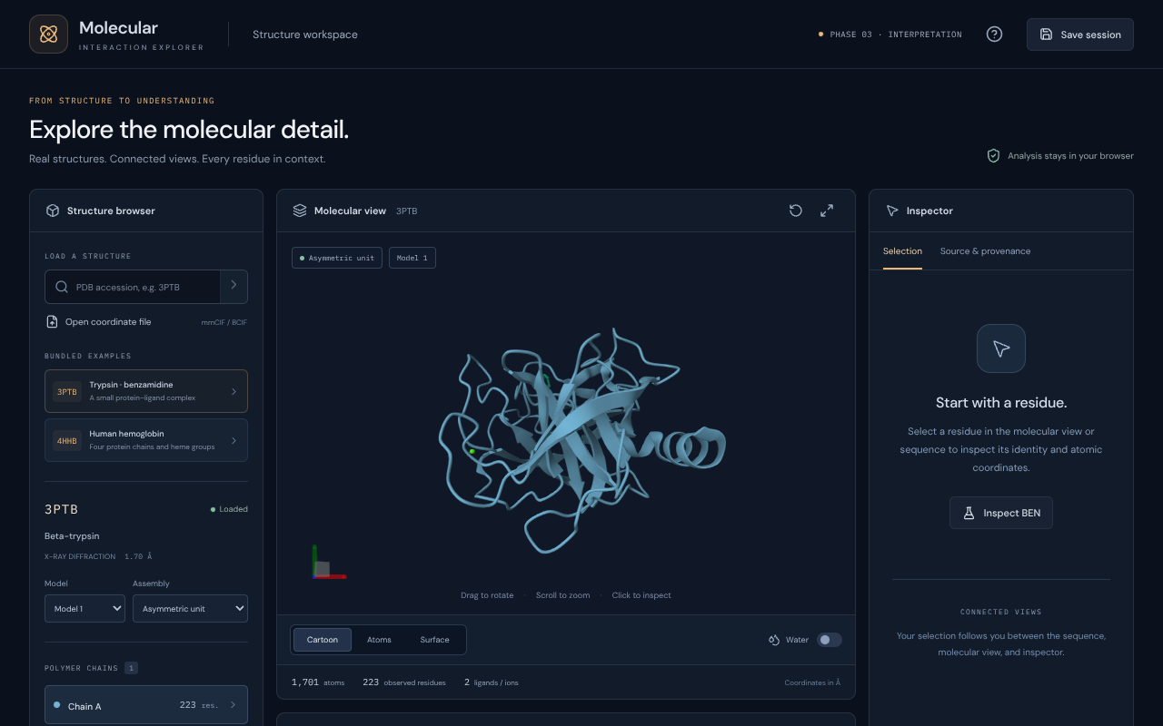
Task: Click the Model 1 chip
Action: click(x=413, y=258)
